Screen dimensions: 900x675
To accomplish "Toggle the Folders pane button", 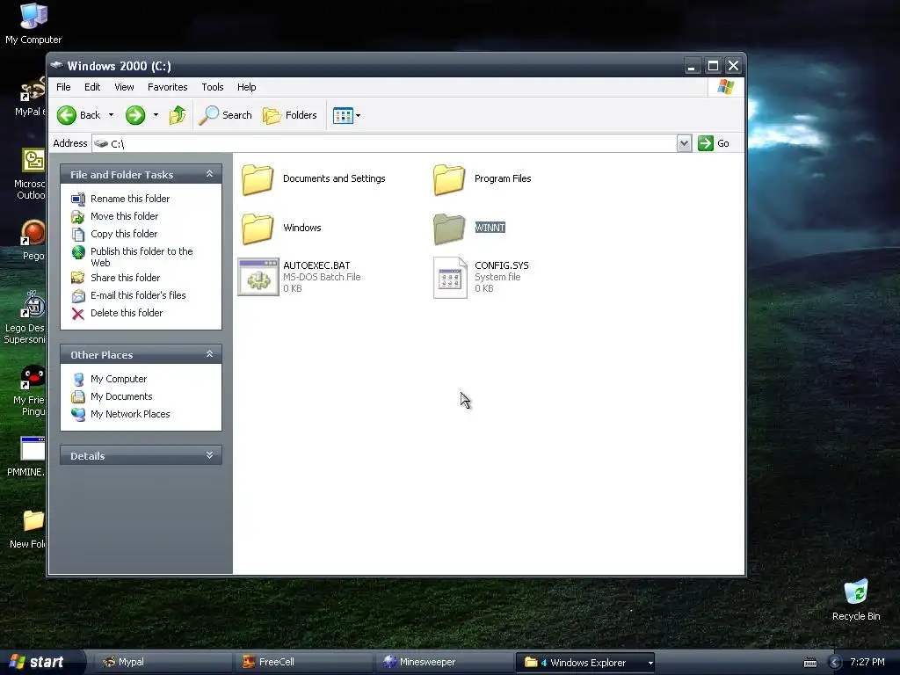I will (x=290, y=115).
